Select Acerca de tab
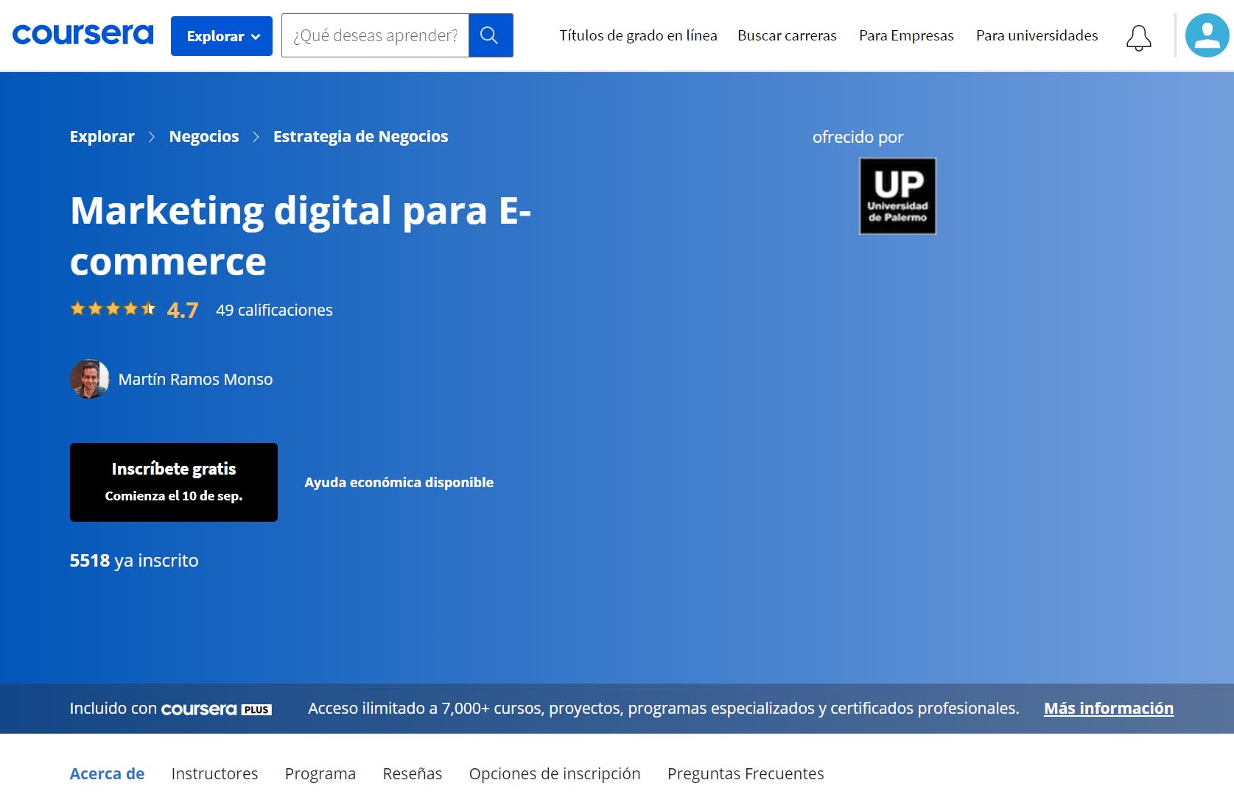This screenshot has width=1234, height=794. 107,773
